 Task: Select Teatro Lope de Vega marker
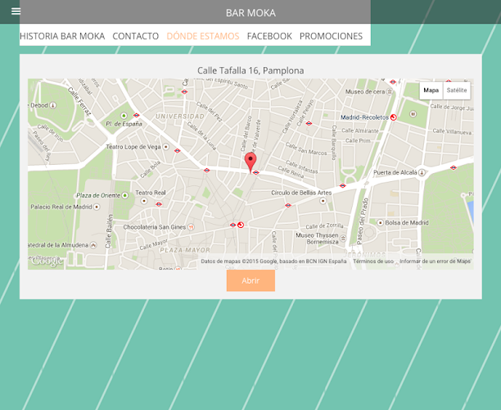tap(166, 147)
